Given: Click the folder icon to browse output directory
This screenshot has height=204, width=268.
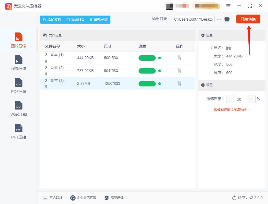Looking at the screenshot, I should 227,19.
